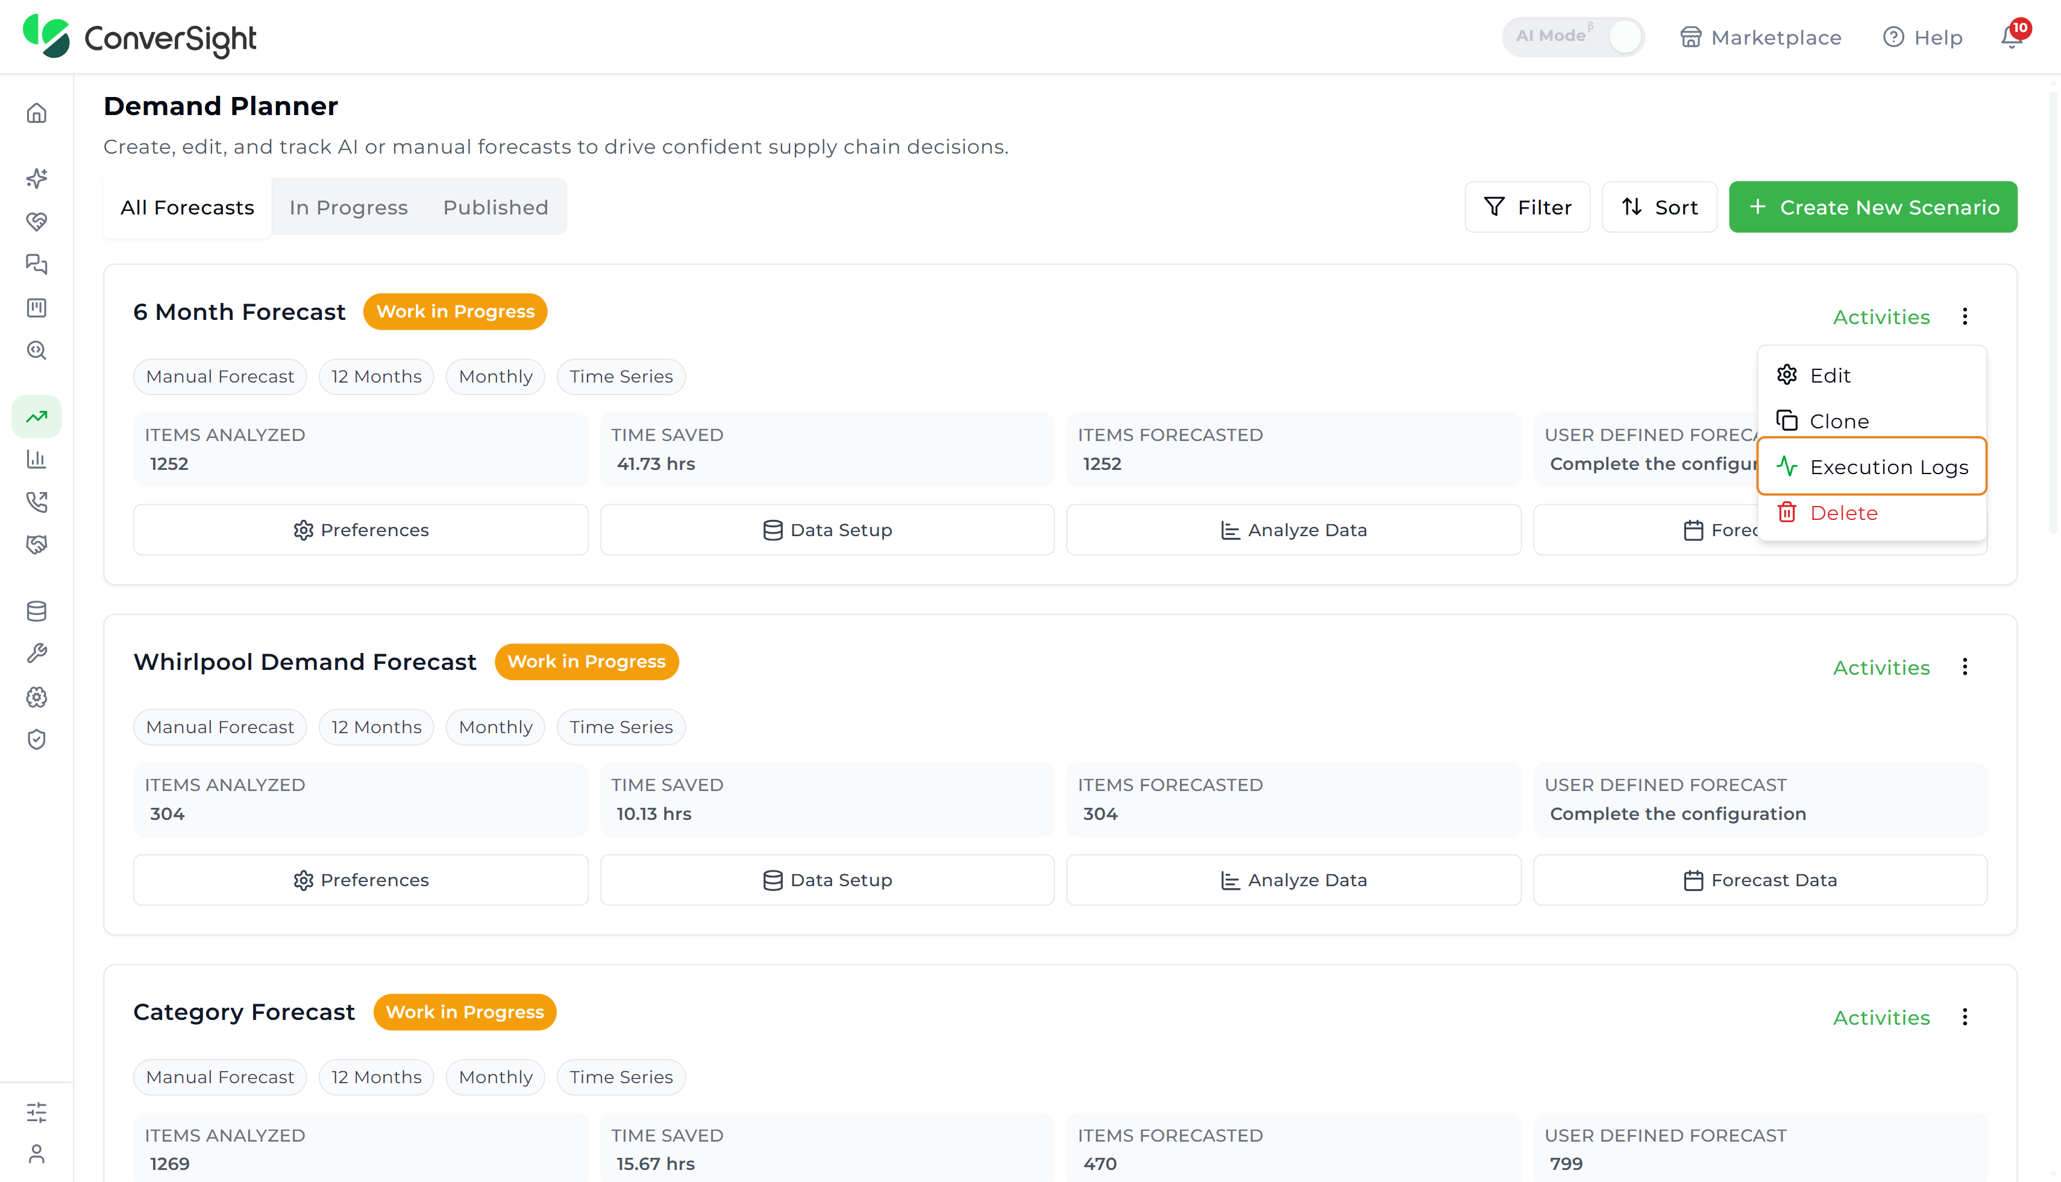This screenshot has height=1182, width=2061.
Task: Open Activities for 6 Month Forecast
Action: pyautogui.click(x=1881, y=317)
